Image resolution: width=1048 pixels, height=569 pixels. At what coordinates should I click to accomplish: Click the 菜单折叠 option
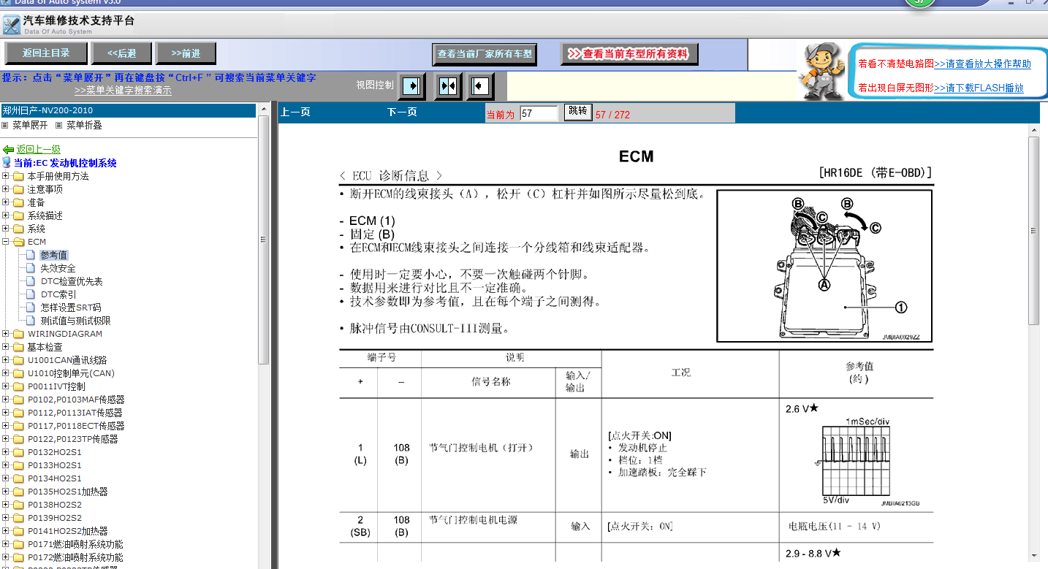(84, 125)
